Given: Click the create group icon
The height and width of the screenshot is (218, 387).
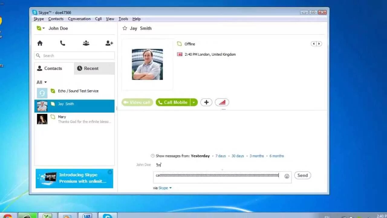Looking at the screenshot, I should tap(86, 43).
